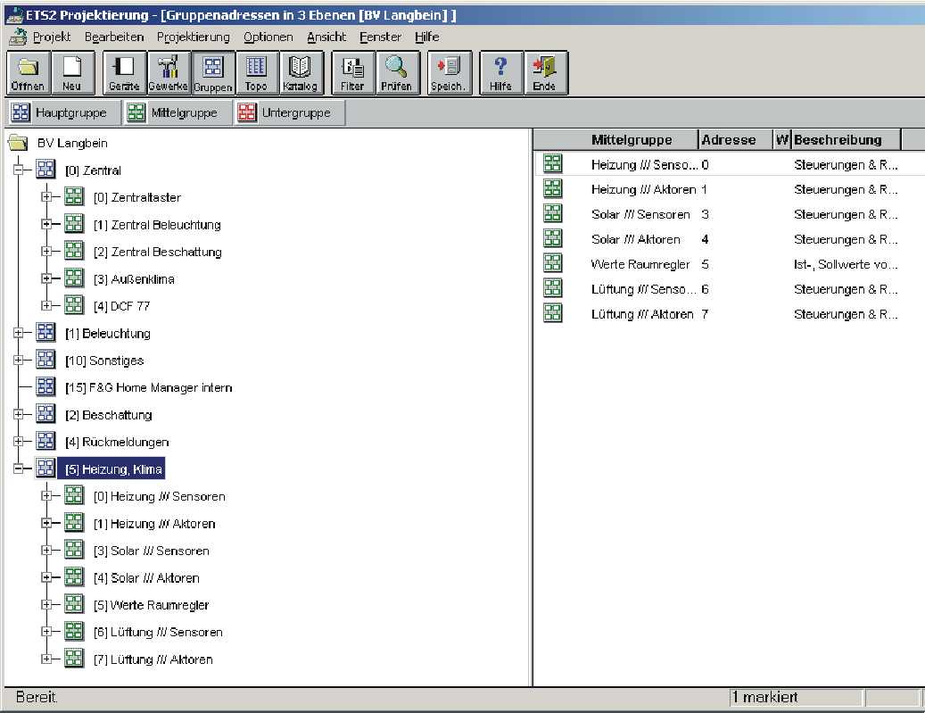The width and height of the screenshot is (925, 713).
Task: Expand the [1] Beleuchtung main group
Action: tap(18, 334)
